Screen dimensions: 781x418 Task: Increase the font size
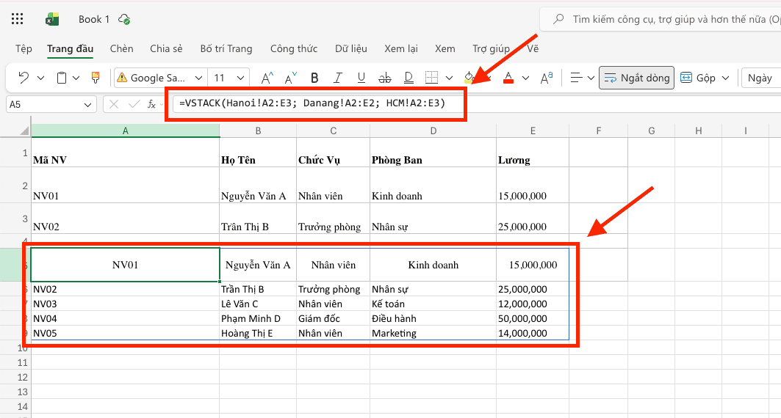[267, 78]
